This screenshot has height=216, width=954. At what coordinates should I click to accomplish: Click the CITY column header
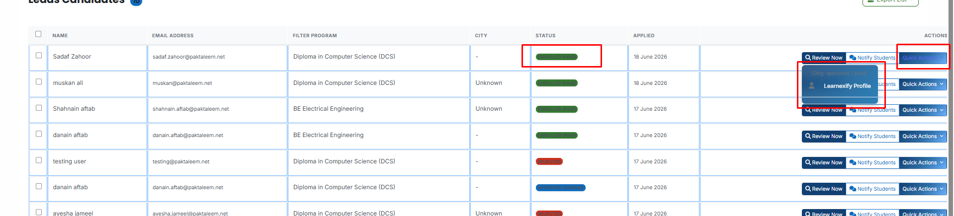(481, 36)
